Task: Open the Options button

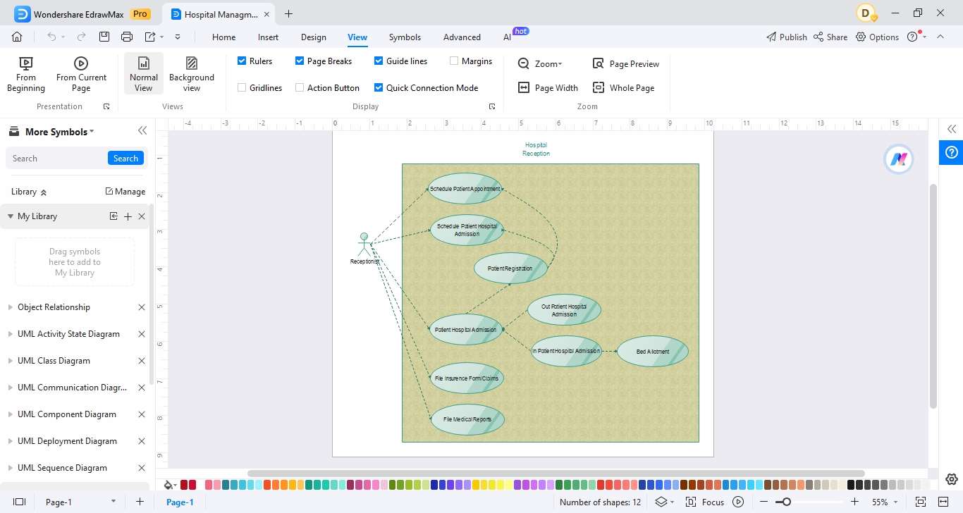Action: (x=877, y=37)
